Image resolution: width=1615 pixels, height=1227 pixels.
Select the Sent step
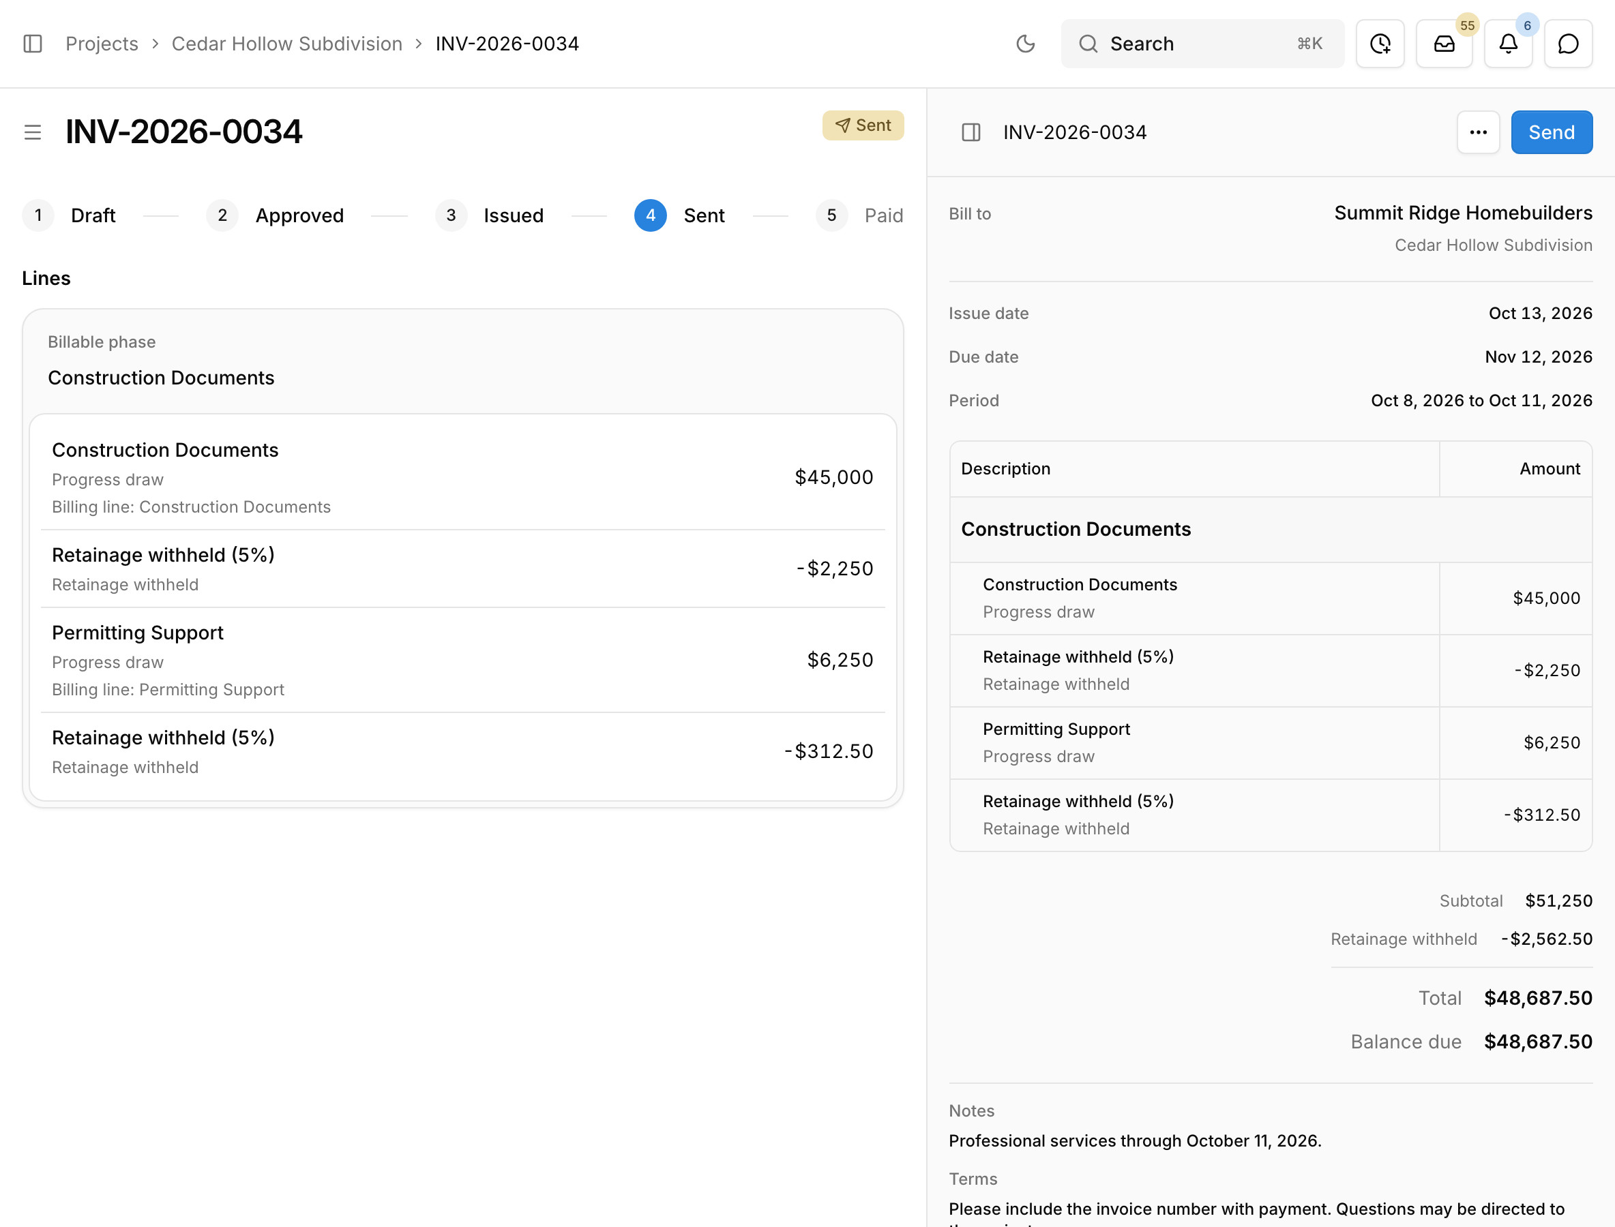(x=679, y=215)
